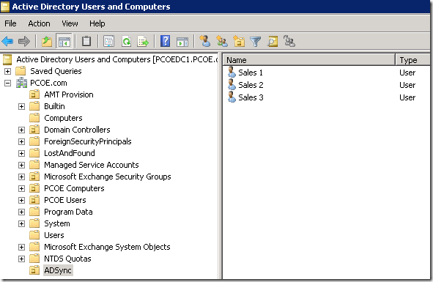Open the File menu
This screenshot has height=282, width=433.
10,23
